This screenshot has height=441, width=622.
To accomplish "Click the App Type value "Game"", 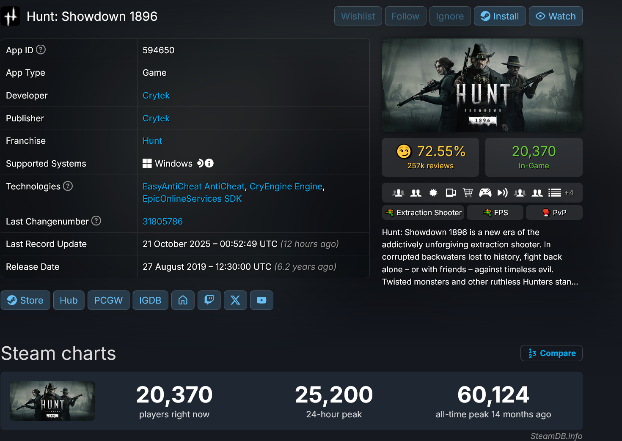I will (x=154, y=73).
